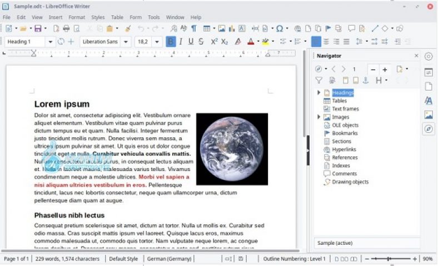The width and height of the screenshot is (438, 266).
Task: Click the sidebar Navigator compass icon
Action: (428, 129)
